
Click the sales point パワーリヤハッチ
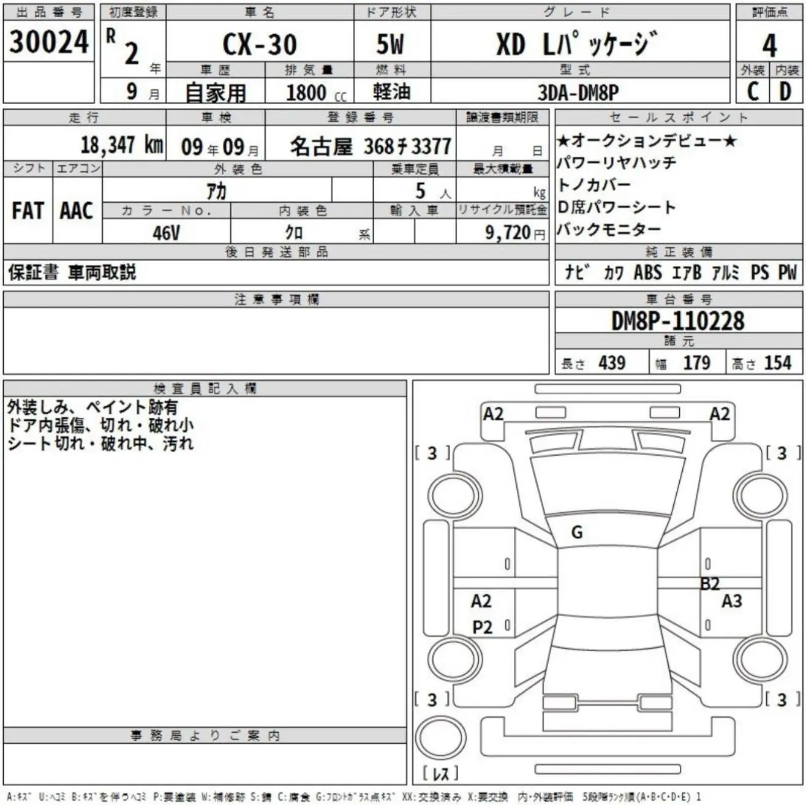[617, 163]
